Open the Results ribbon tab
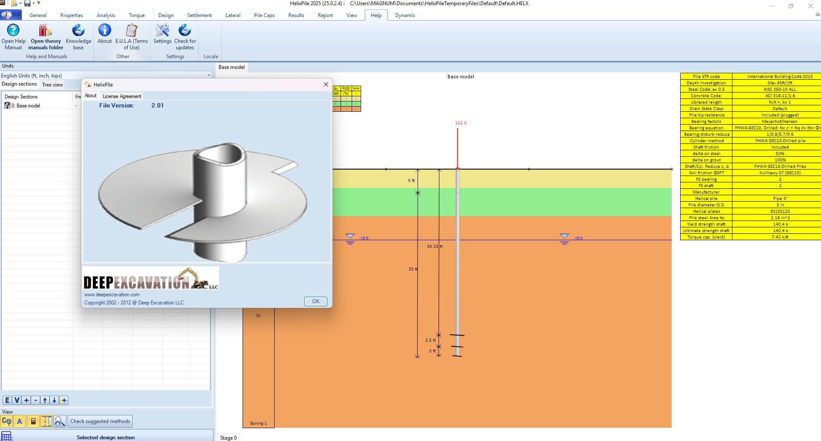Viewport: 821px width, 441px height. tap(296, 15)
